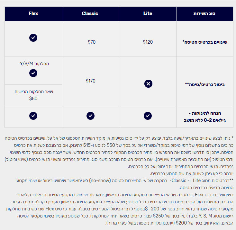
Task: Click the Lite cancellation X icon
Action: point(148,84)
